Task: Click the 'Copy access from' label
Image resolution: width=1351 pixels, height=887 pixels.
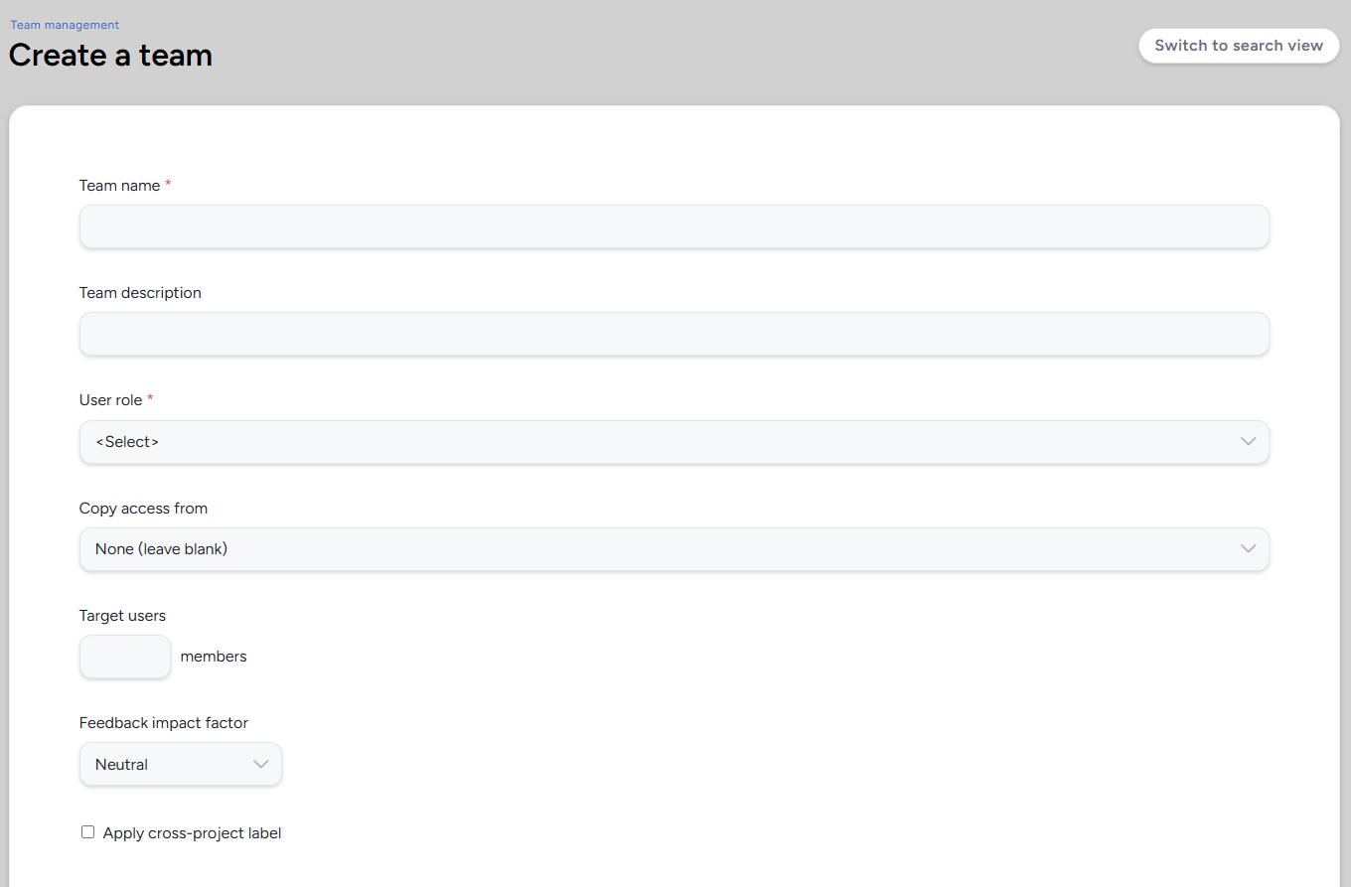Action: [143, 509]
